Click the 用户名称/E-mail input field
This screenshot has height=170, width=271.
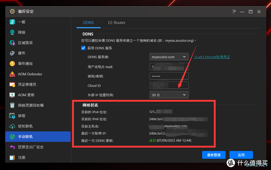click(169, 66)
